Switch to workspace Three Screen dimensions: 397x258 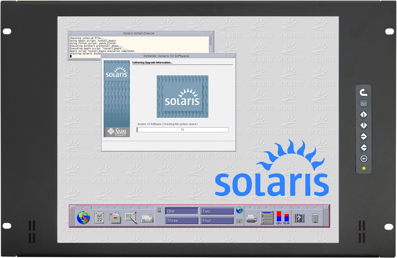pyautogui.click(x=182, y=221)
